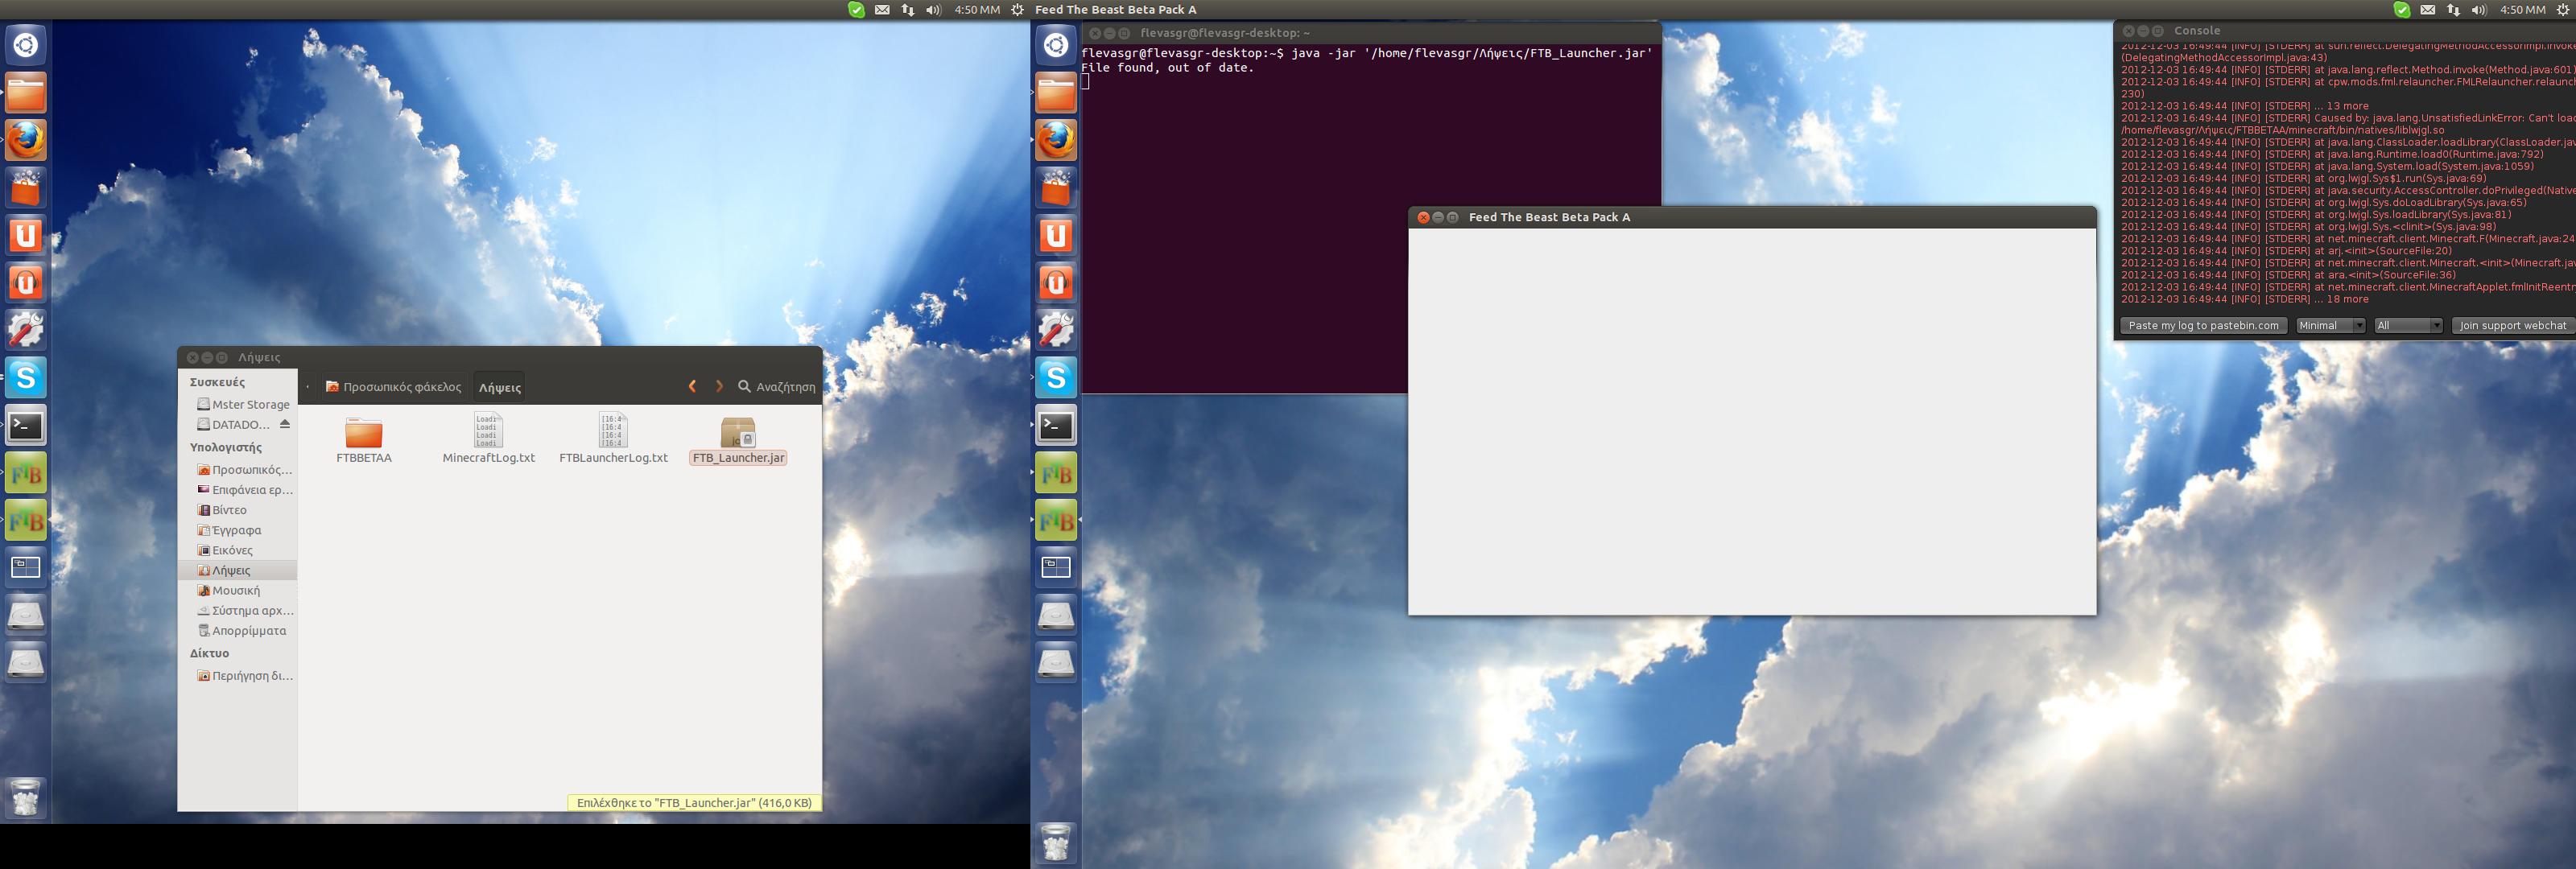Click Paste my log to pastebin.com
2576x869 pixels.
click(2204, 325)
